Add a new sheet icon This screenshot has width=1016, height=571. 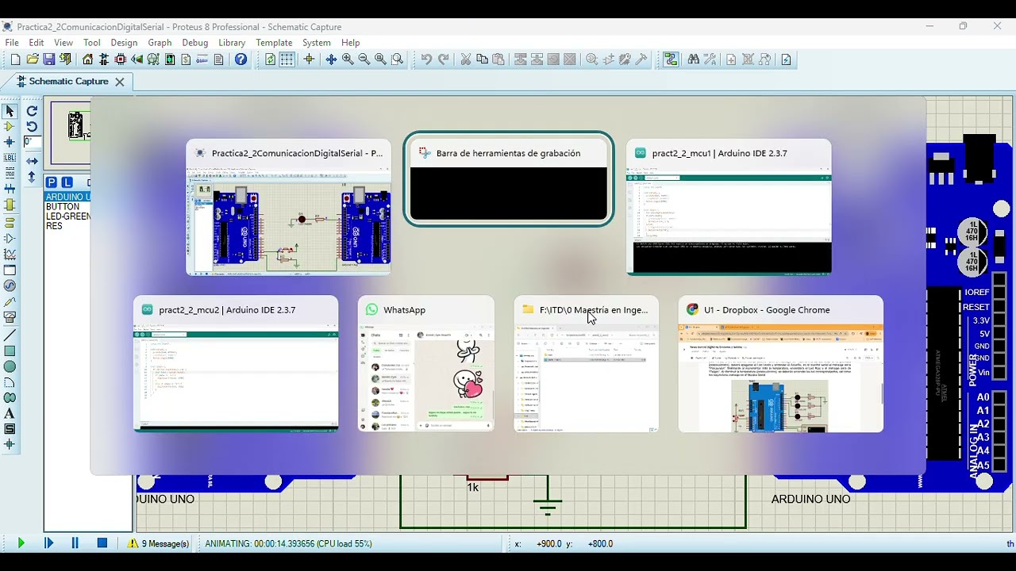click(x=732, y=59)
